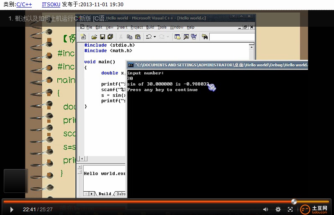Click the Paste toolbar icon

pos(137,37)
